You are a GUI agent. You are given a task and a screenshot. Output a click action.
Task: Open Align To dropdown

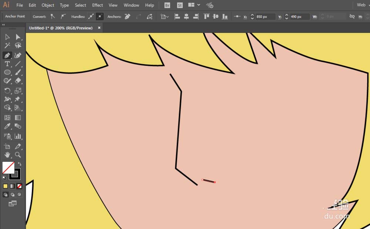tap(165, 17)
